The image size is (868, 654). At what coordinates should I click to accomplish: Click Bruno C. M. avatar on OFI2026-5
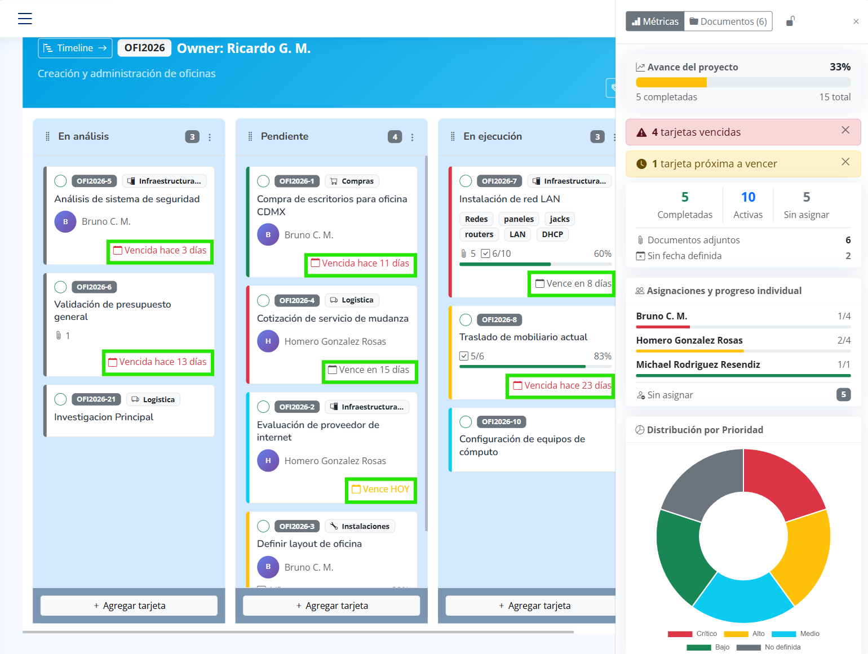point(65,222)
